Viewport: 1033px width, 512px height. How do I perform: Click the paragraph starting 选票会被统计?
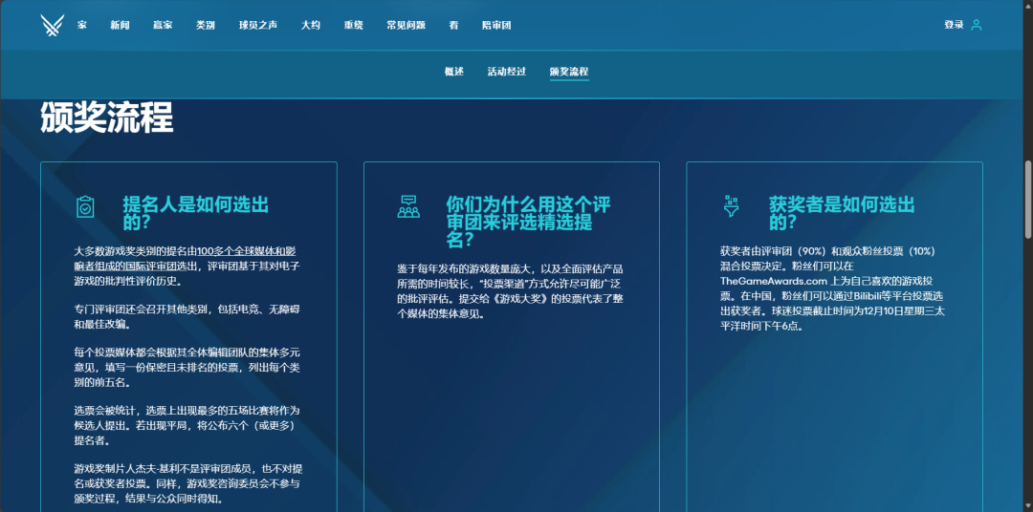pyautogui.click(x=187, y=425)
